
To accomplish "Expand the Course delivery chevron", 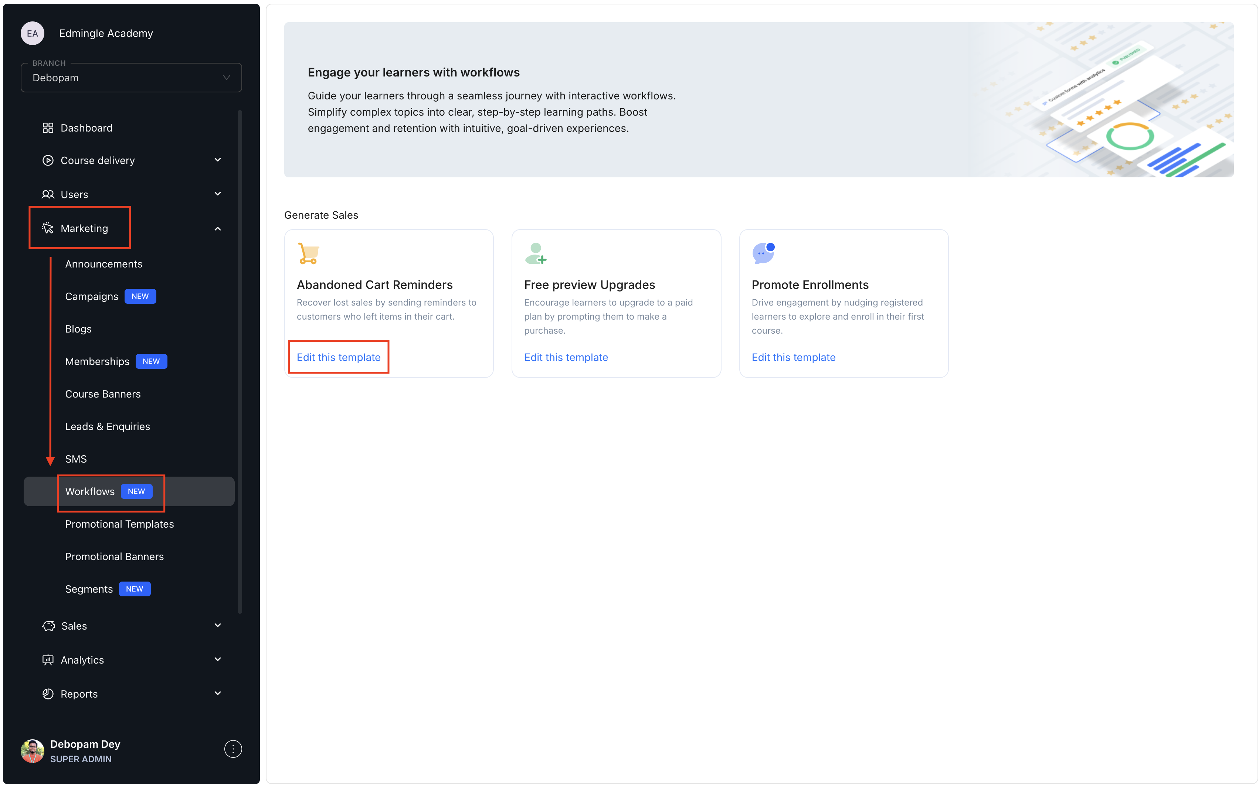I will pos(218,160).
